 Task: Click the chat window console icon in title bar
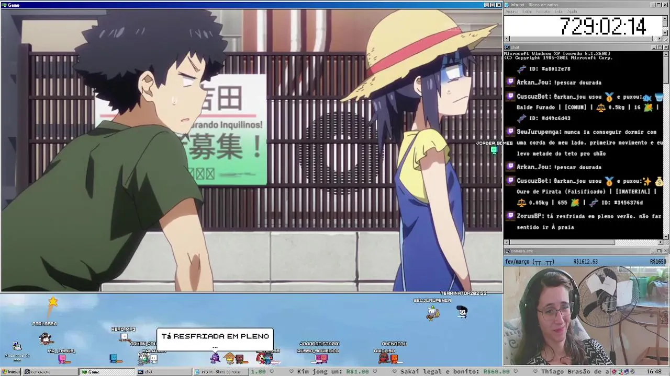click(507, 48)
